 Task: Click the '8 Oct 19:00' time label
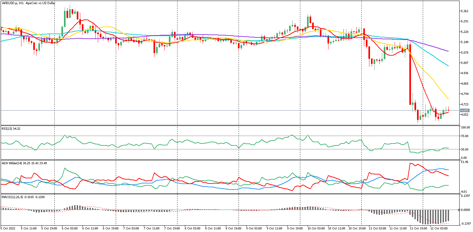pos(233,229)
